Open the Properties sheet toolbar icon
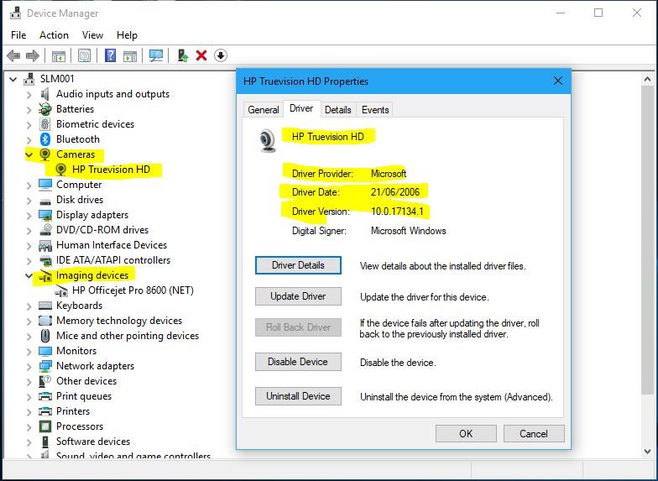 pos(84,55)
